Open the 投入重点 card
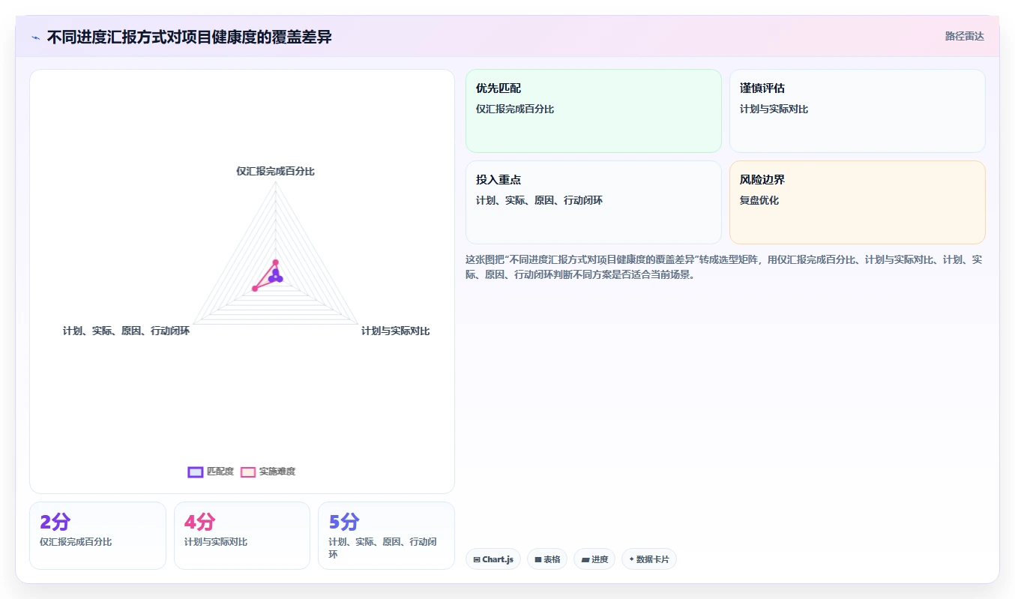 (x=593, y=202)
